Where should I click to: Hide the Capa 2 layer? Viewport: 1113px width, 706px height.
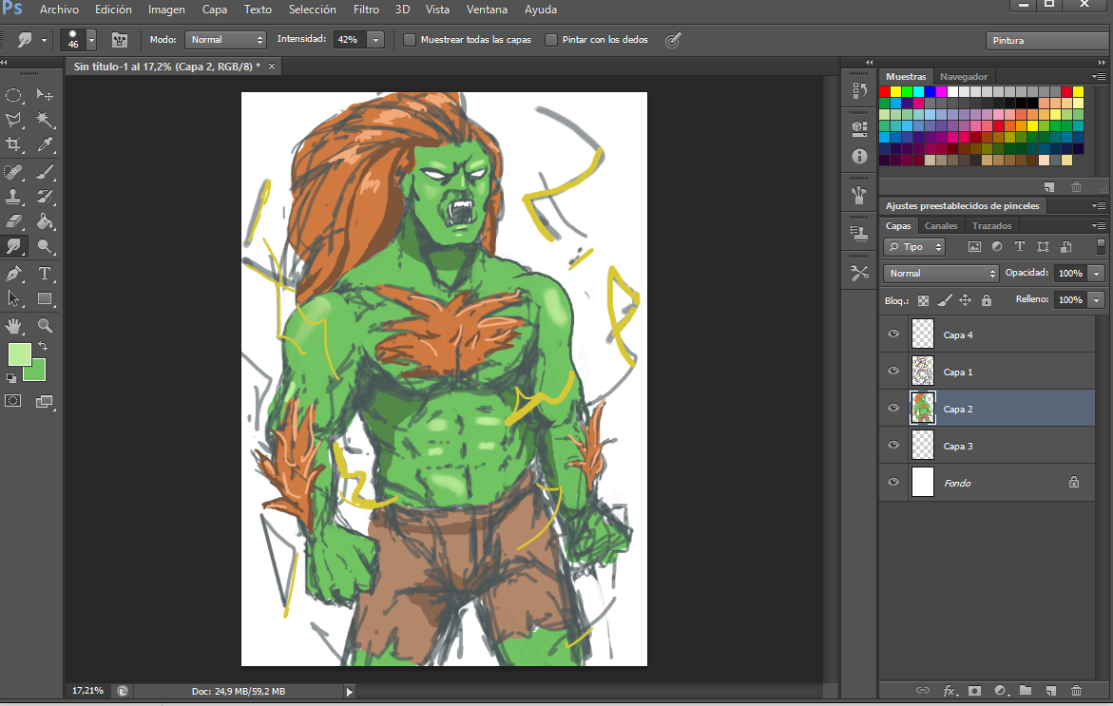[893, 408]
